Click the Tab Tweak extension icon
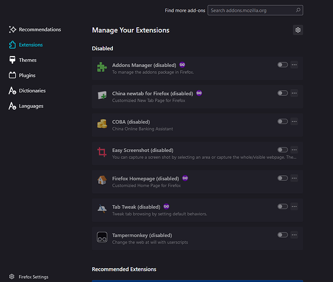 (102, 209)
